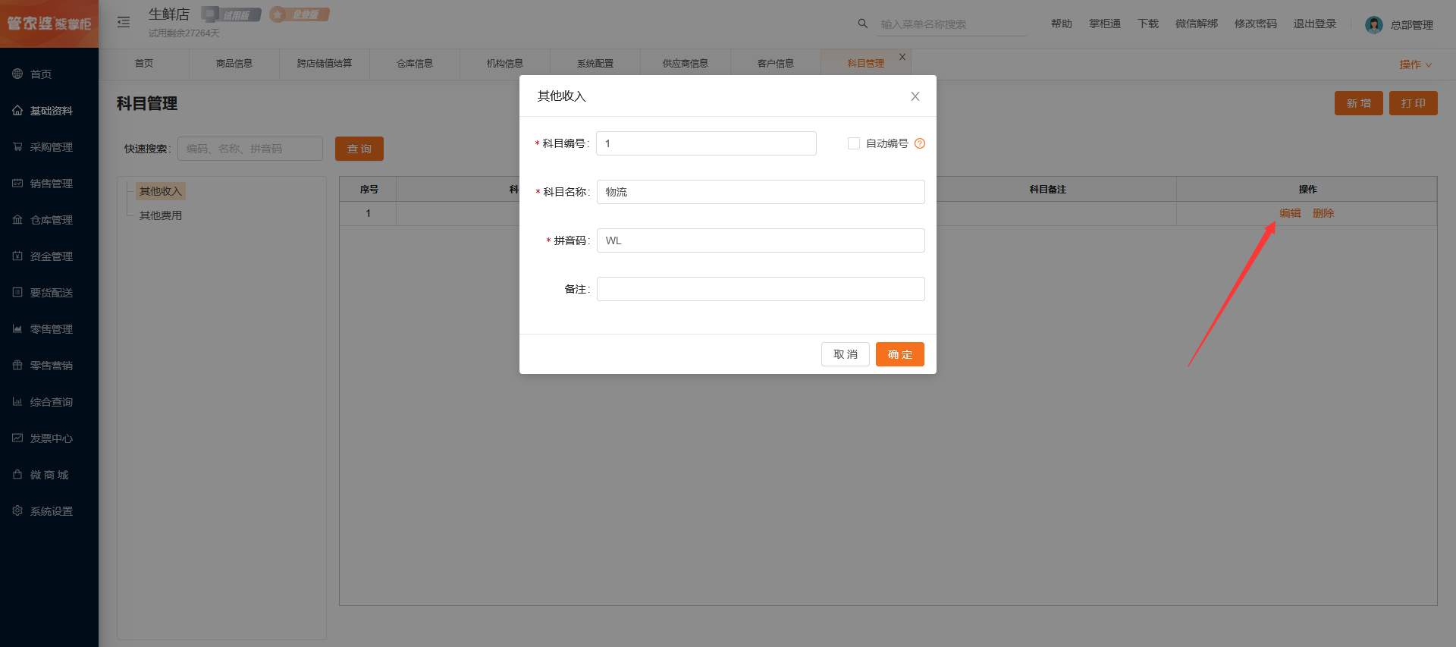Open 资金管理 in the sidebar
Image resolution: width=1456 pixels, height=647 pixels.
(49, 256)
